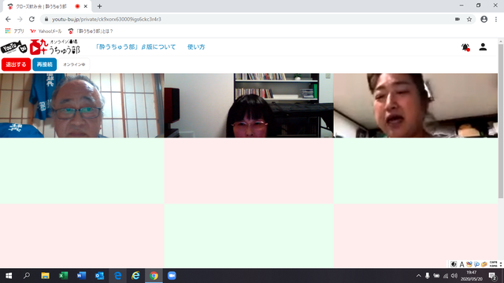The width and height of the screenshot is (504, 283).
Task: Bookmark this page with star icon
Action: point(469,19)
